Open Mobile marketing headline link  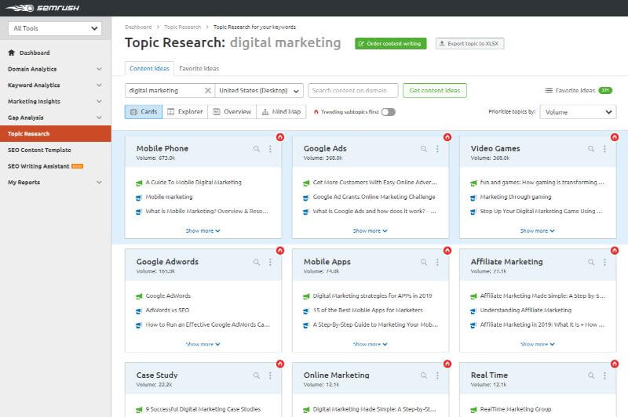169,197
